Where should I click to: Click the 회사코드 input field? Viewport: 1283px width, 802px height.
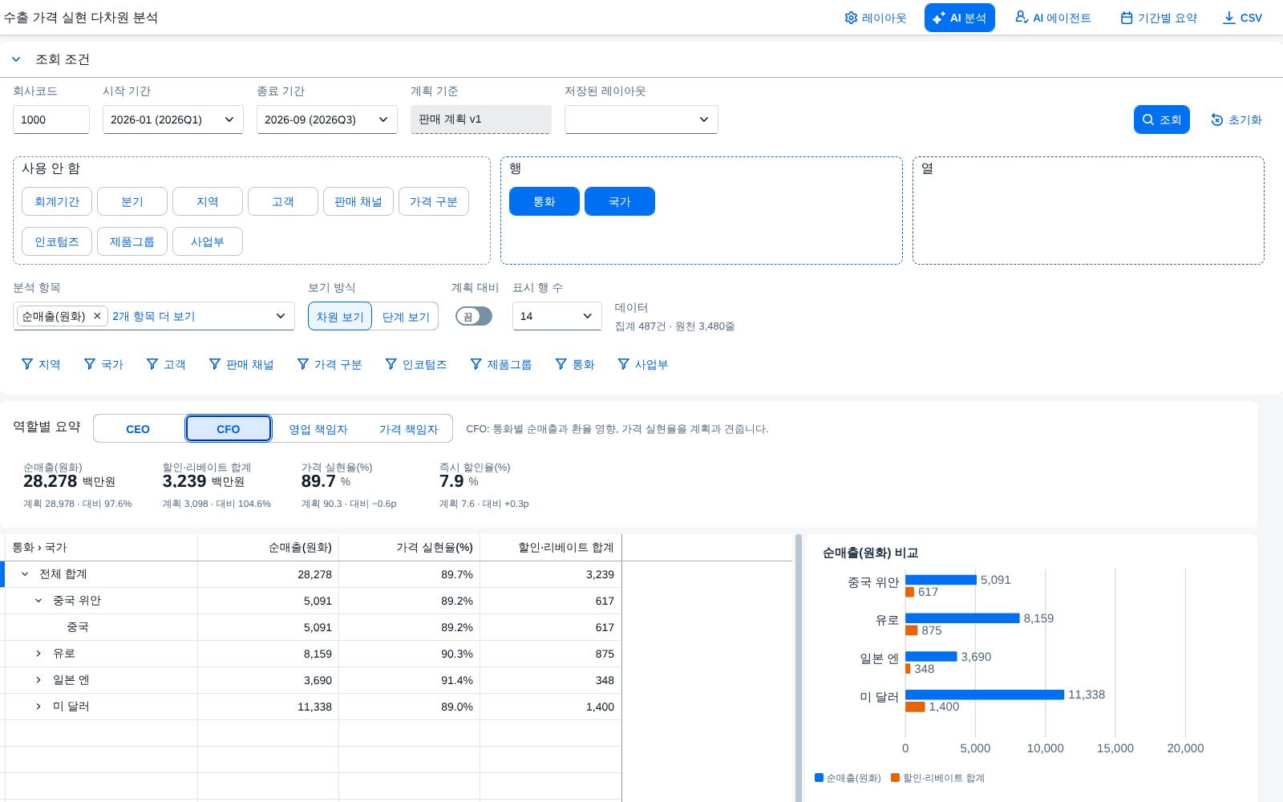tap(51, 119)
